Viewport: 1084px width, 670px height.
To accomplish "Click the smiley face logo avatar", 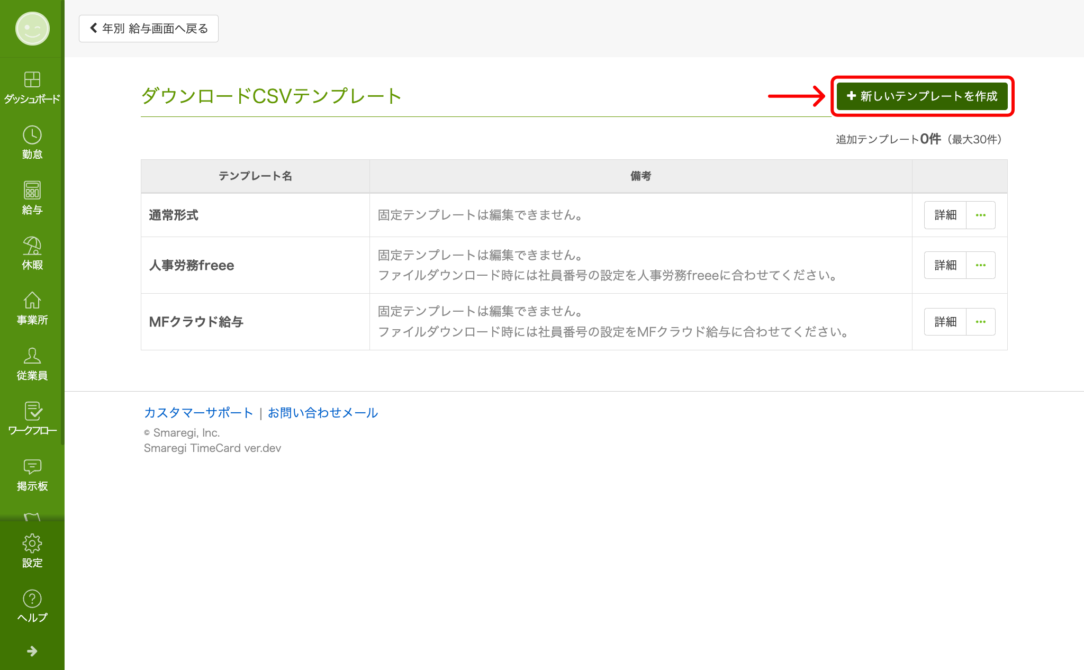I will coord(32,29).
